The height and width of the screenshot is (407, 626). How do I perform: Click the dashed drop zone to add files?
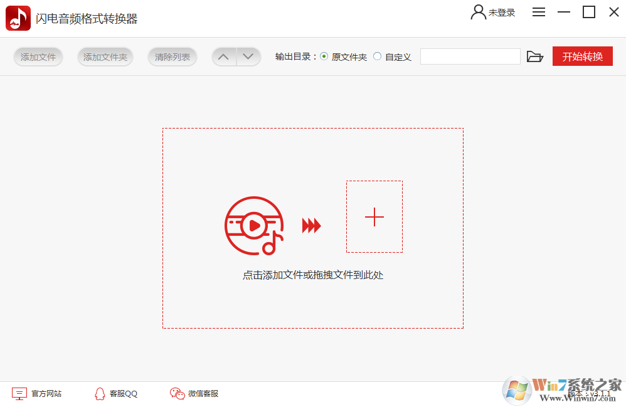(x=313, y=301)
